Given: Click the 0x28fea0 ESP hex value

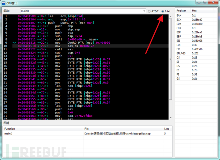Looking at the screenshot, I should tap(197, 32).
